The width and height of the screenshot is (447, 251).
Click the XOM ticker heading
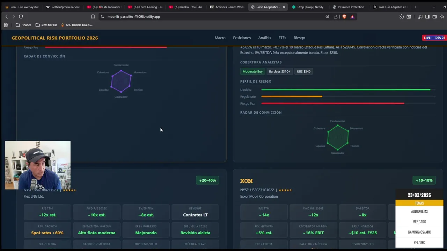coord(246,181)
